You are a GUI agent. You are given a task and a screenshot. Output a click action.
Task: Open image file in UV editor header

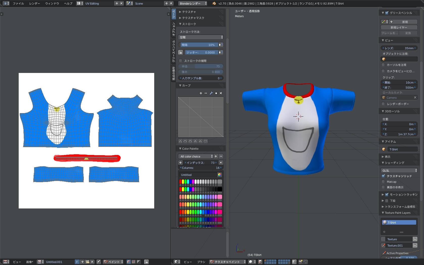point(87,262)
